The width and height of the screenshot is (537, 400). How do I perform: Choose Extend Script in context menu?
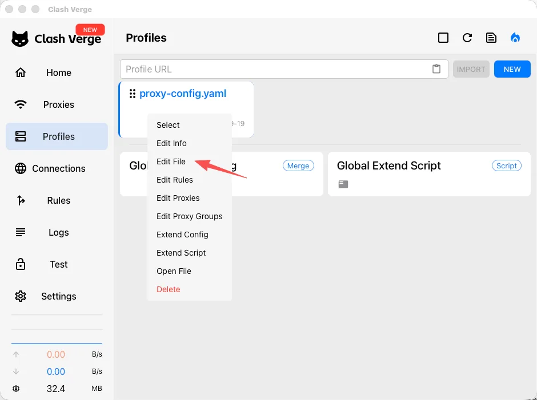[x=190, y=253]
